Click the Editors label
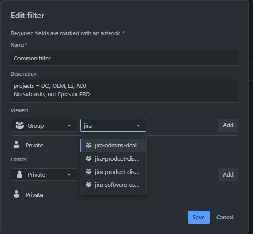 click(x=18, y=159)
